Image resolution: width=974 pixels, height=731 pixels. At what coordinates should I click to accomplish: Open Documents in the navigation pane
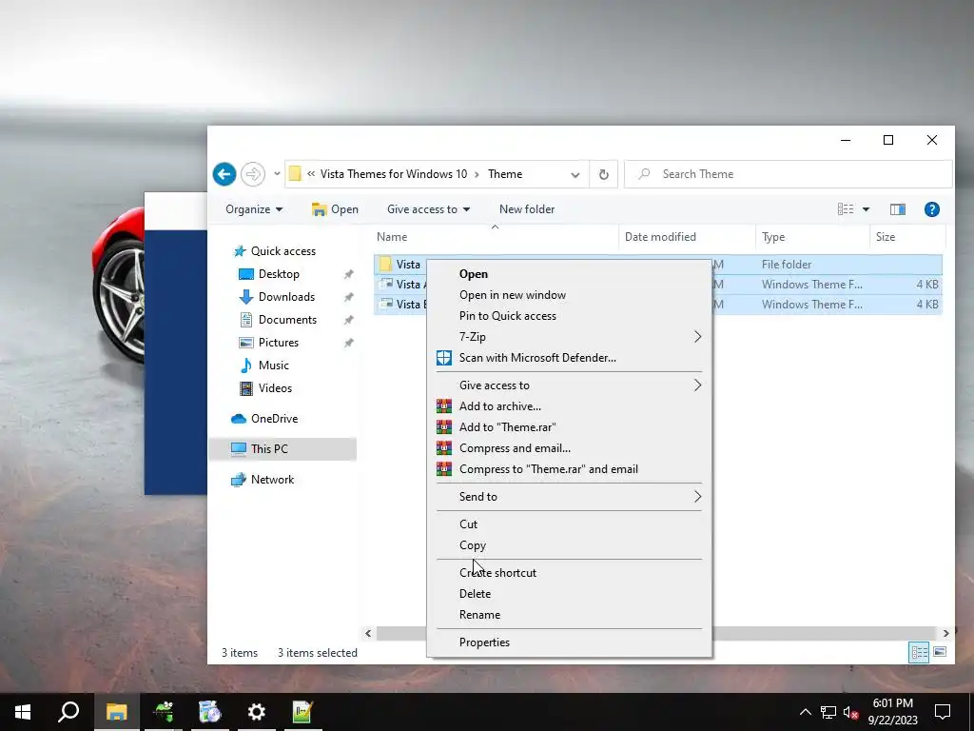pyautogui.click(x=287, y=320)
